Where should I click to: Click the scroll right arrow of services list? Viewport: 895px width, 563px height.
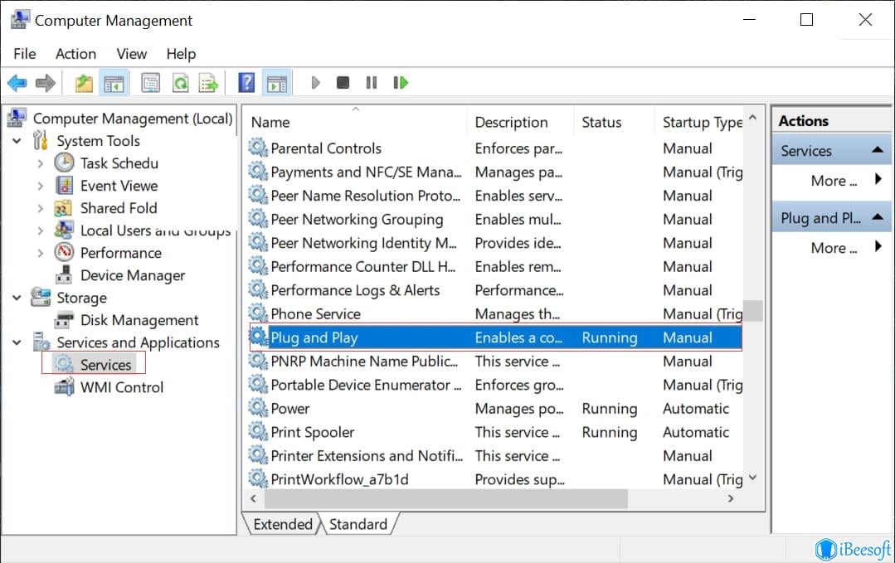pos(731,498)
